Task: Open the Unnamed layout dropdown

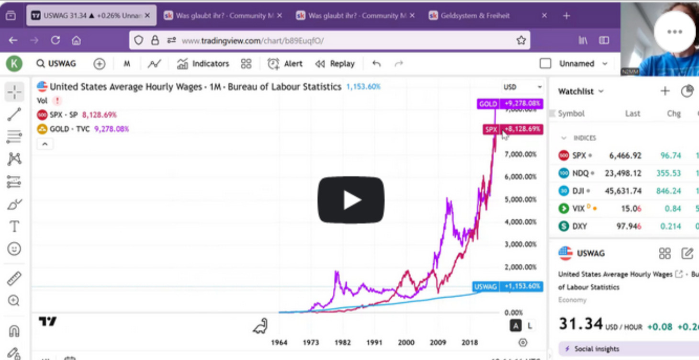Action: (583, 64)
